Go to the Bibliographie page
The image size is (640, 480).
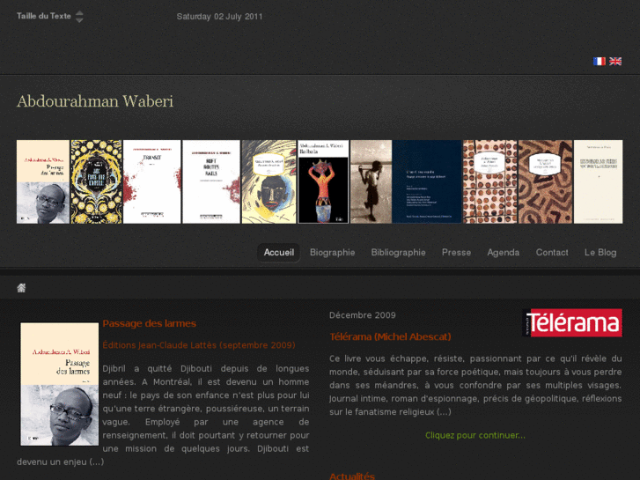(x=399, y=253)
